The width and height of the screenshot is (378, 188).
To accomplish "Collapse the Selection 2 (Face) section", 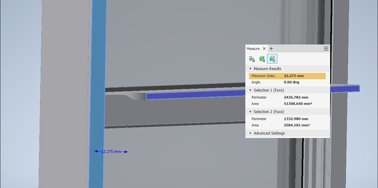I will (x=250, y=112).
